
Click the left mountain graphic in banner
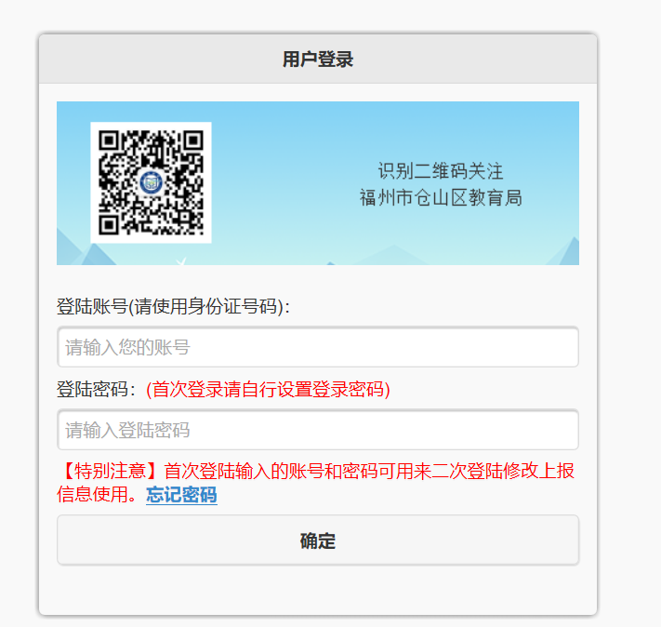pyautogui.click(x=86, y=249)
